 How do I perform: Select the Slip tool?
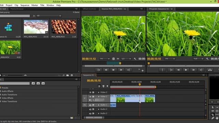coord(217,115)
